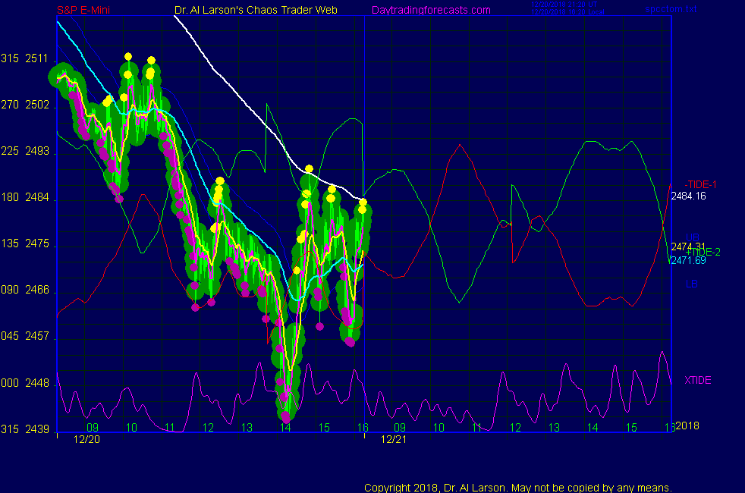Click the 2484 price level on left axis
The height and width of the screenshot is (493, 745).
pos(36,198)
